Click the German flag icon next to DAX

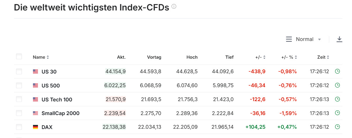(36, 127)
